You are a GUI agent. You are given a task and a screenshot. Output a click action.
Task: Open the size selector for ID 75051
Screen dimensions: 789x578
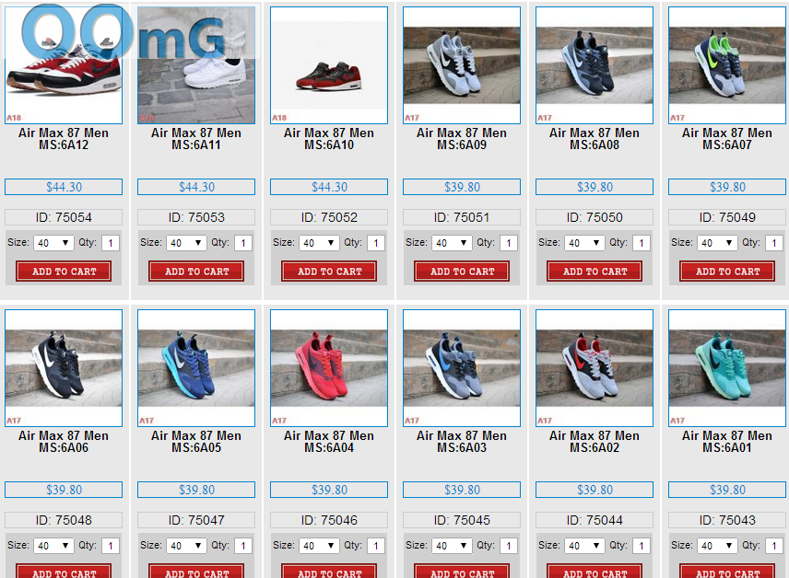[x=452, y=243]
